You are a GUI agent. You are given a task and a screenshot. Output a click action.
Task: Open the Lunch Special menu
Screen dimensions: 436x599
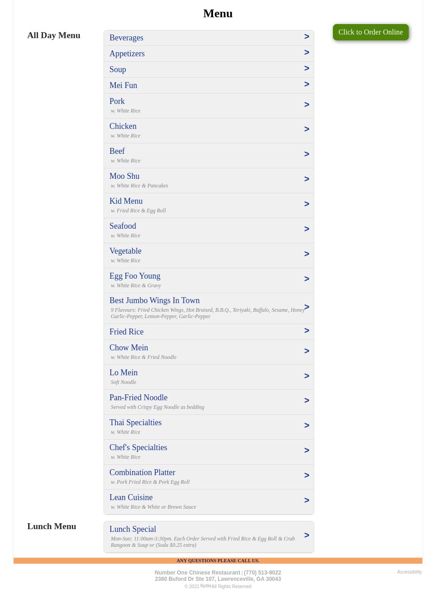point(133,529)
